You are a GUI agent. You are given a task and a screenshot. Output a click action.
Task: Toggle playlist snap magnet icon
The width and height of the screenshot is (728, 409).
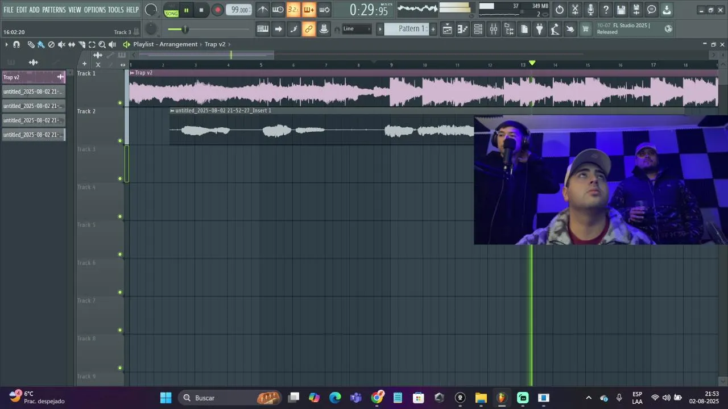(16, 44)
